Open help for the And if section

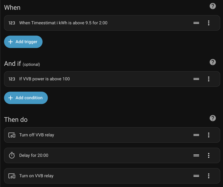[212, 62]
